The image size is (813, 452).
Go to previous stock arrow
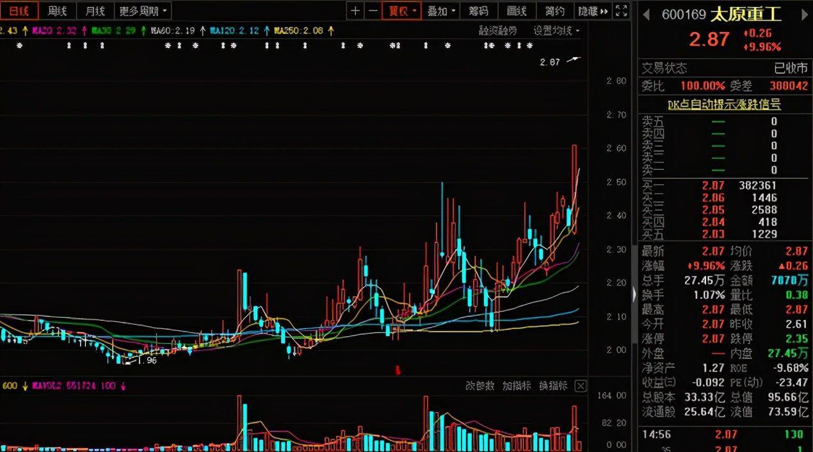click(647, 14)
